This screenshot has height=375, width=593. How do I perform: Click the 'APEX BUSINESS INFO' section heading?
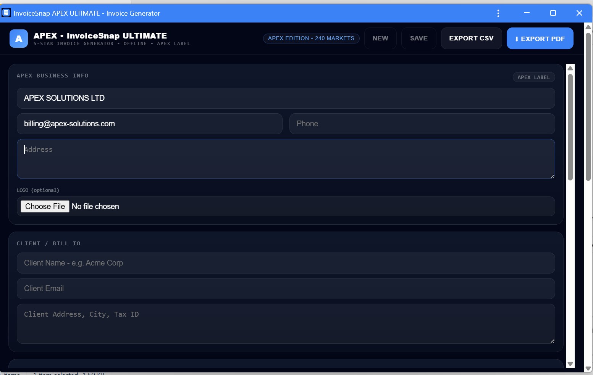point(53,76)
